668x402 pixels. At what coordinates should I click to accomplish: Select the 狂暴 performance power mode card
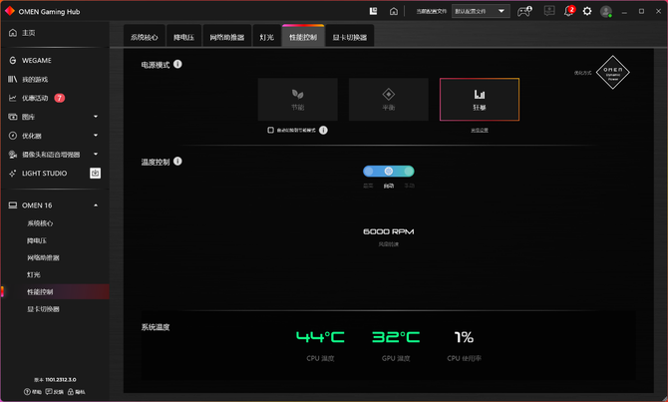click(480, 100)
